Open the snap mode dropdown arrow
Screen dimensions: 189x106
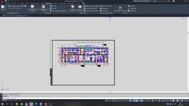click(110, 101)
